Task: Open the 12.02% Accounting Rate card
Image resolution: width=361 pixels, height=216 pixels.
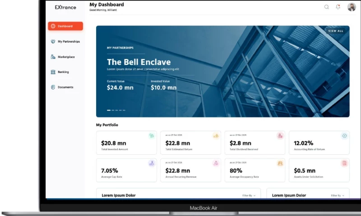Action: point(319,143)
